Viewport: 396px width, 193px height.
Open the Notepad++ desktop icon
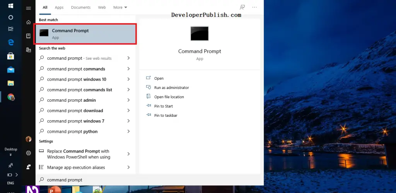tap(99, 190)
